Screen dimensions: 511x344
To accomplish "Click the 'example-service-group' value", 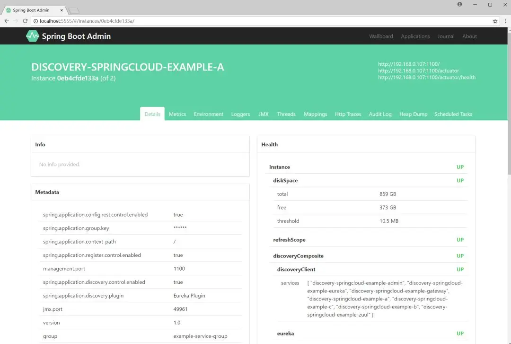I will pyautogui.click(x=200, y=336).
